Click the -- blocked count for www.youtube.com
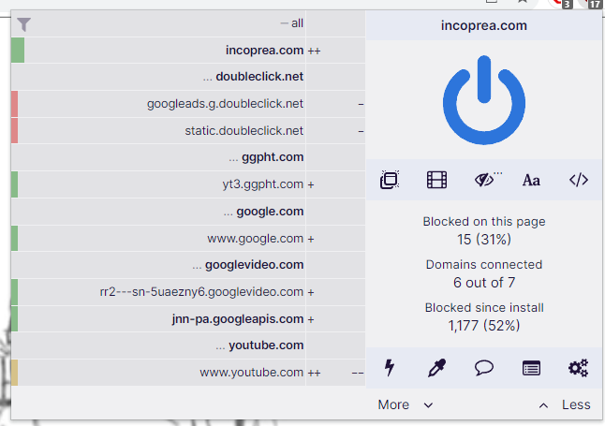This screenshot has height=426, width=605. pyautogui.click(x=358, y=374)
